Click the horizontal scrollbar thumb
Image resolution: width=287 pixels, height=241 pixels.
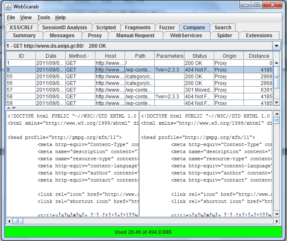(18, 221)
